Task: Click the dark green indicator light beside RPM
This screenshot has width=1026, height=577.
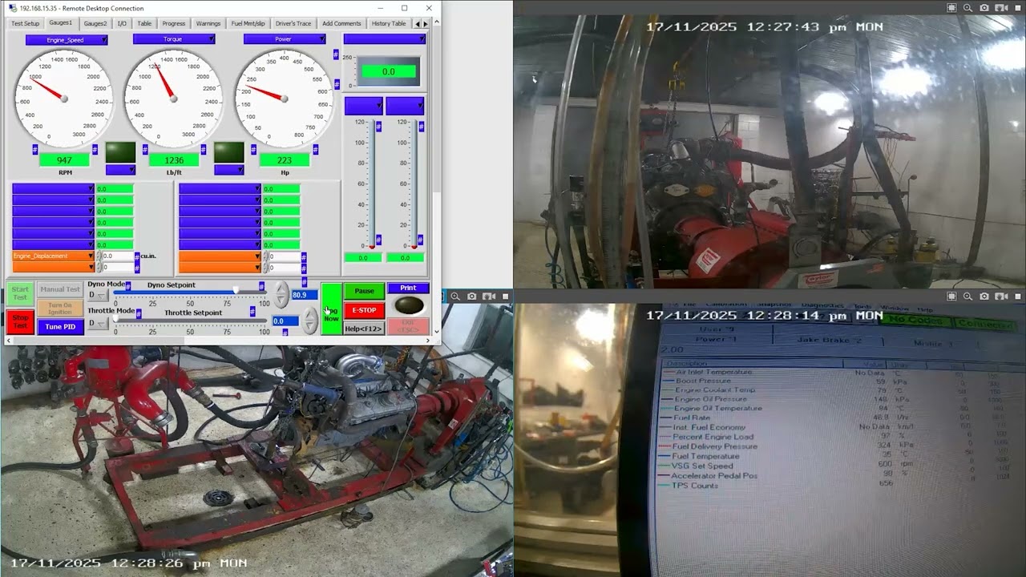Action: (x=120, y=152)
